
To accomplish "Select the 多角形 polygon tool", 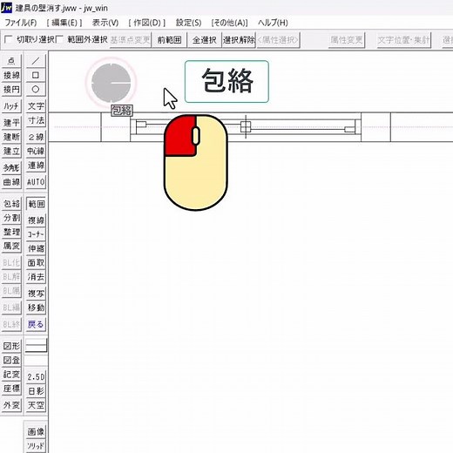I will click(x=11, y=168).
